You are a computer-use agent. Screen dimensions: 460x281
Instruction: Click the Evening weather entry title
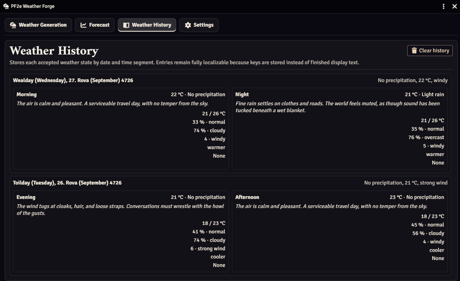[26, 197]
